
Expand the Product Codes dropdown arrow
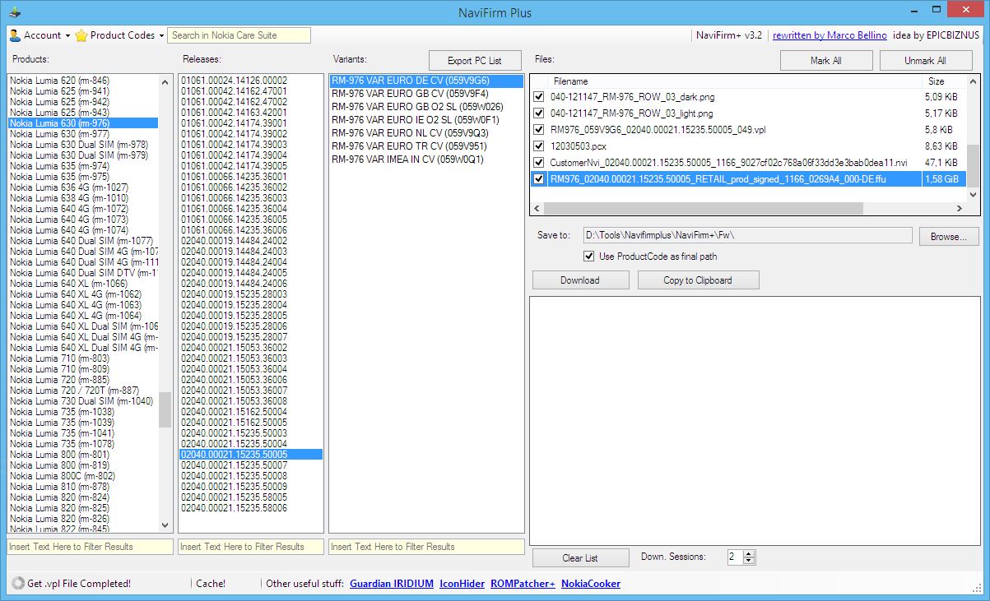click(161, 36)
